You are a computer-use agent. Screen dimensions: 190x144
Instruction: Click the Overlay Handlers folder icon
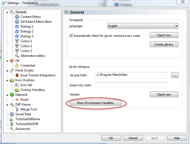(x=17, y=90)
